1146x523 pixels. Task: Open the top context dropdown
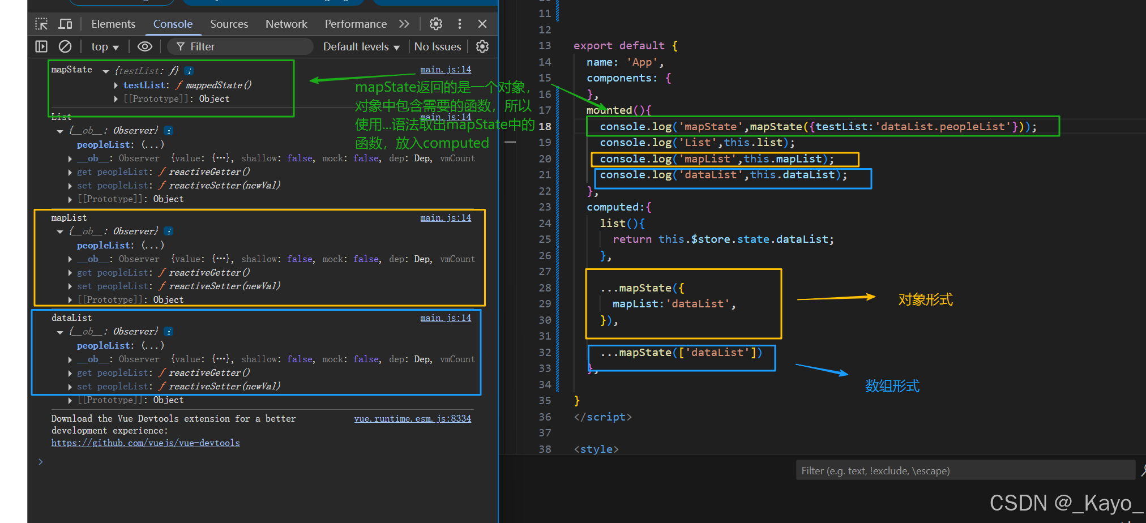tap(105, 47)
